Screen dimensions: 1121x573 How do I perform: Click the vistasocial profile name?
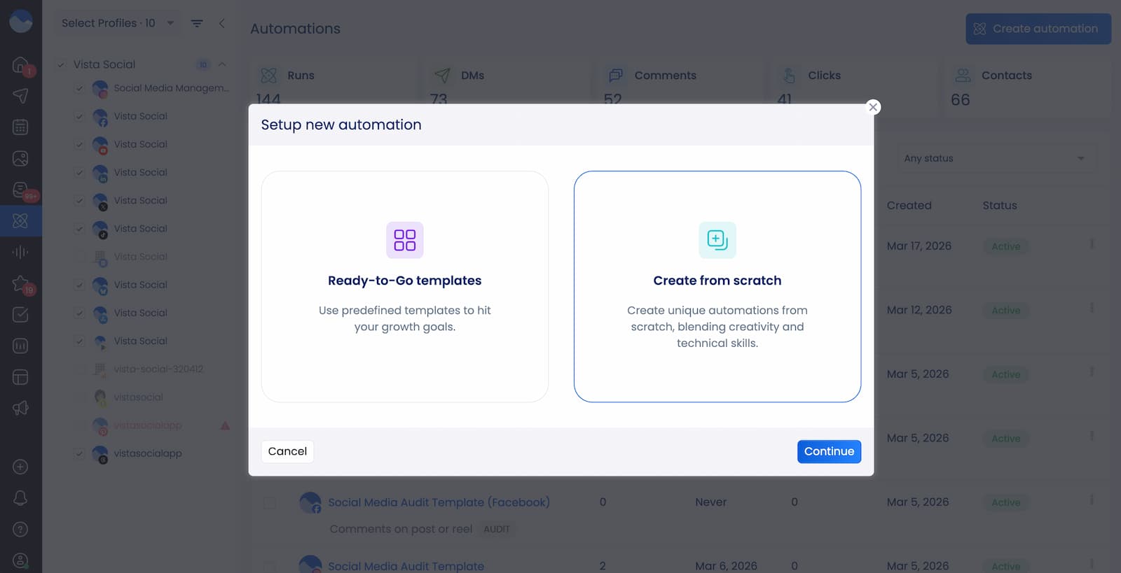pos(138,397)
